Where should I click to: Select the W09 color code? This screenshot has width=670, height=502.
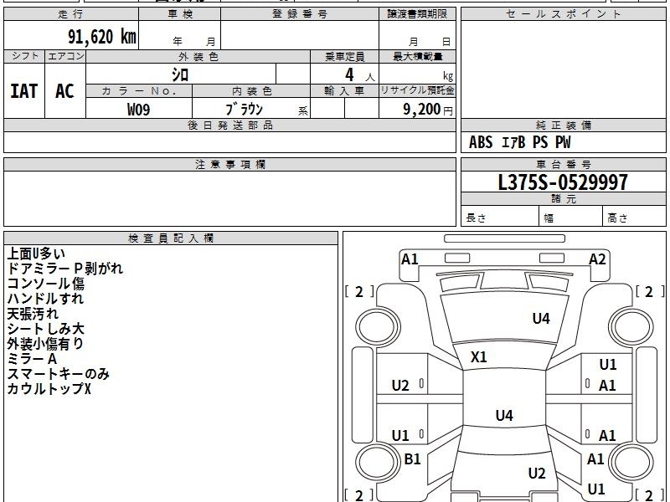pos(139,110)
